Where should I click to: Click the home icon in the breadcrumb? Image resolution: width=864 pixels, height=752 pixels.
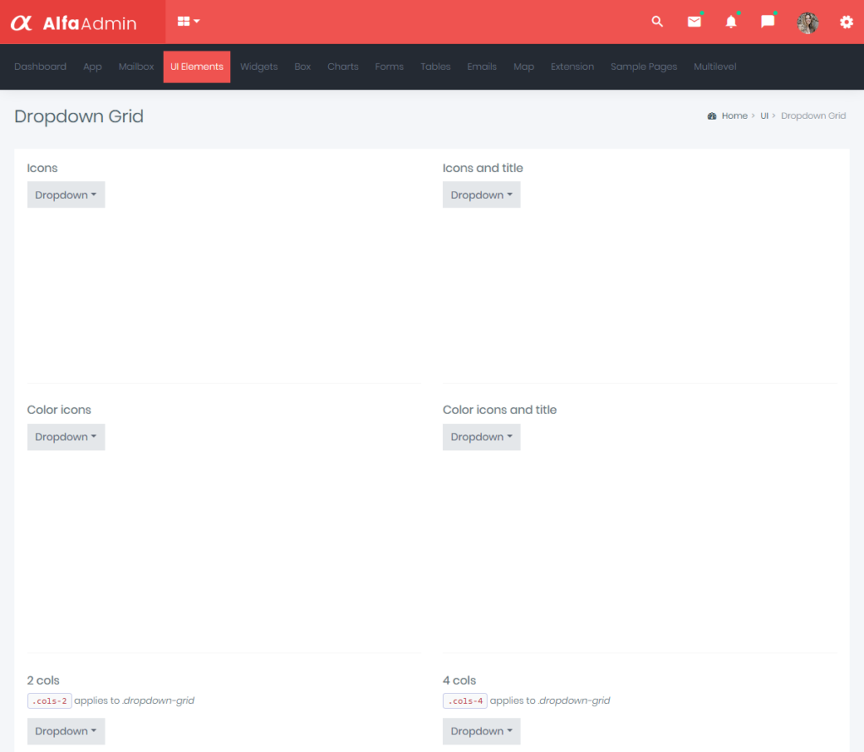click(713, 115)
